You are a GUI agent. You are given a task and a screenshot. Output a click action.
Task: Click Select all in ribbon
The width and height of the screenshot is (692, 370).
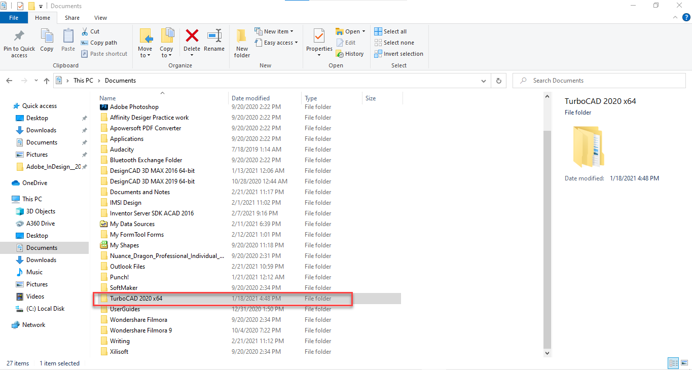(390, 31)
